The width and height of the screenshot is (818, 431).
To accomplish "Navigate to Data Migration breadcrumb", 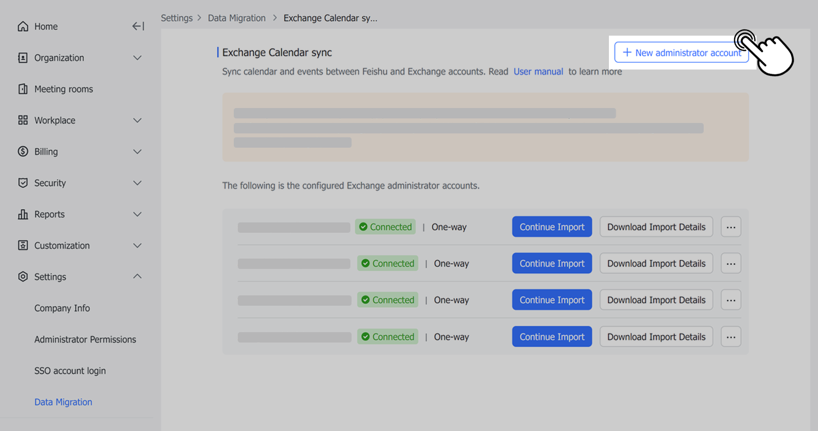I will tap(237, 18).
